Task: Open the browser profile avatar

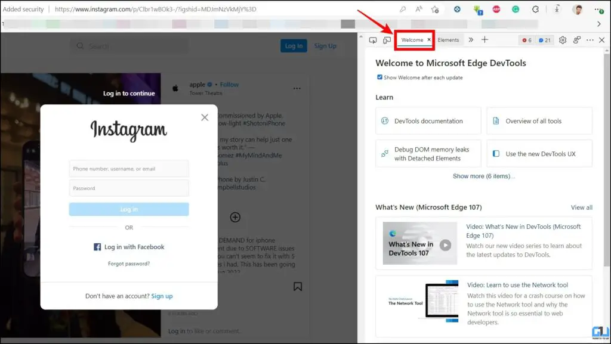Action: [578, 10]
